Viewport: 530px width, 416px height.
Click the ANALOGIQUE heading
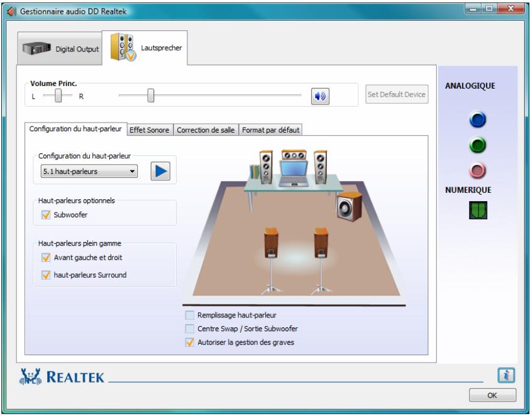point(470,86)
